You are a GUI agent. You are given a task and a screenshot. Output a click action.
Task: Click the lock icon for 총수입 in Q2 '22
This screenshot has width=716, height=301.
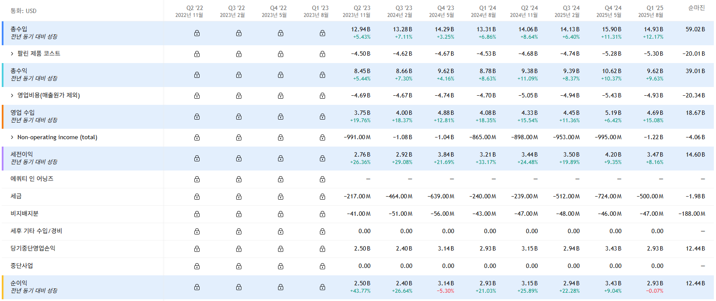click(197, 33)
